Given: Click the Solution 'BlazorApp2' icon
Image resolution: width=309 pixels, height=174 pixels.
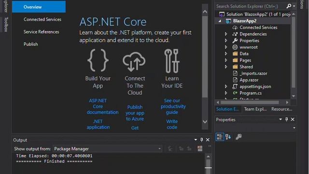Looking at the screenshot, I should pos(222,14).
